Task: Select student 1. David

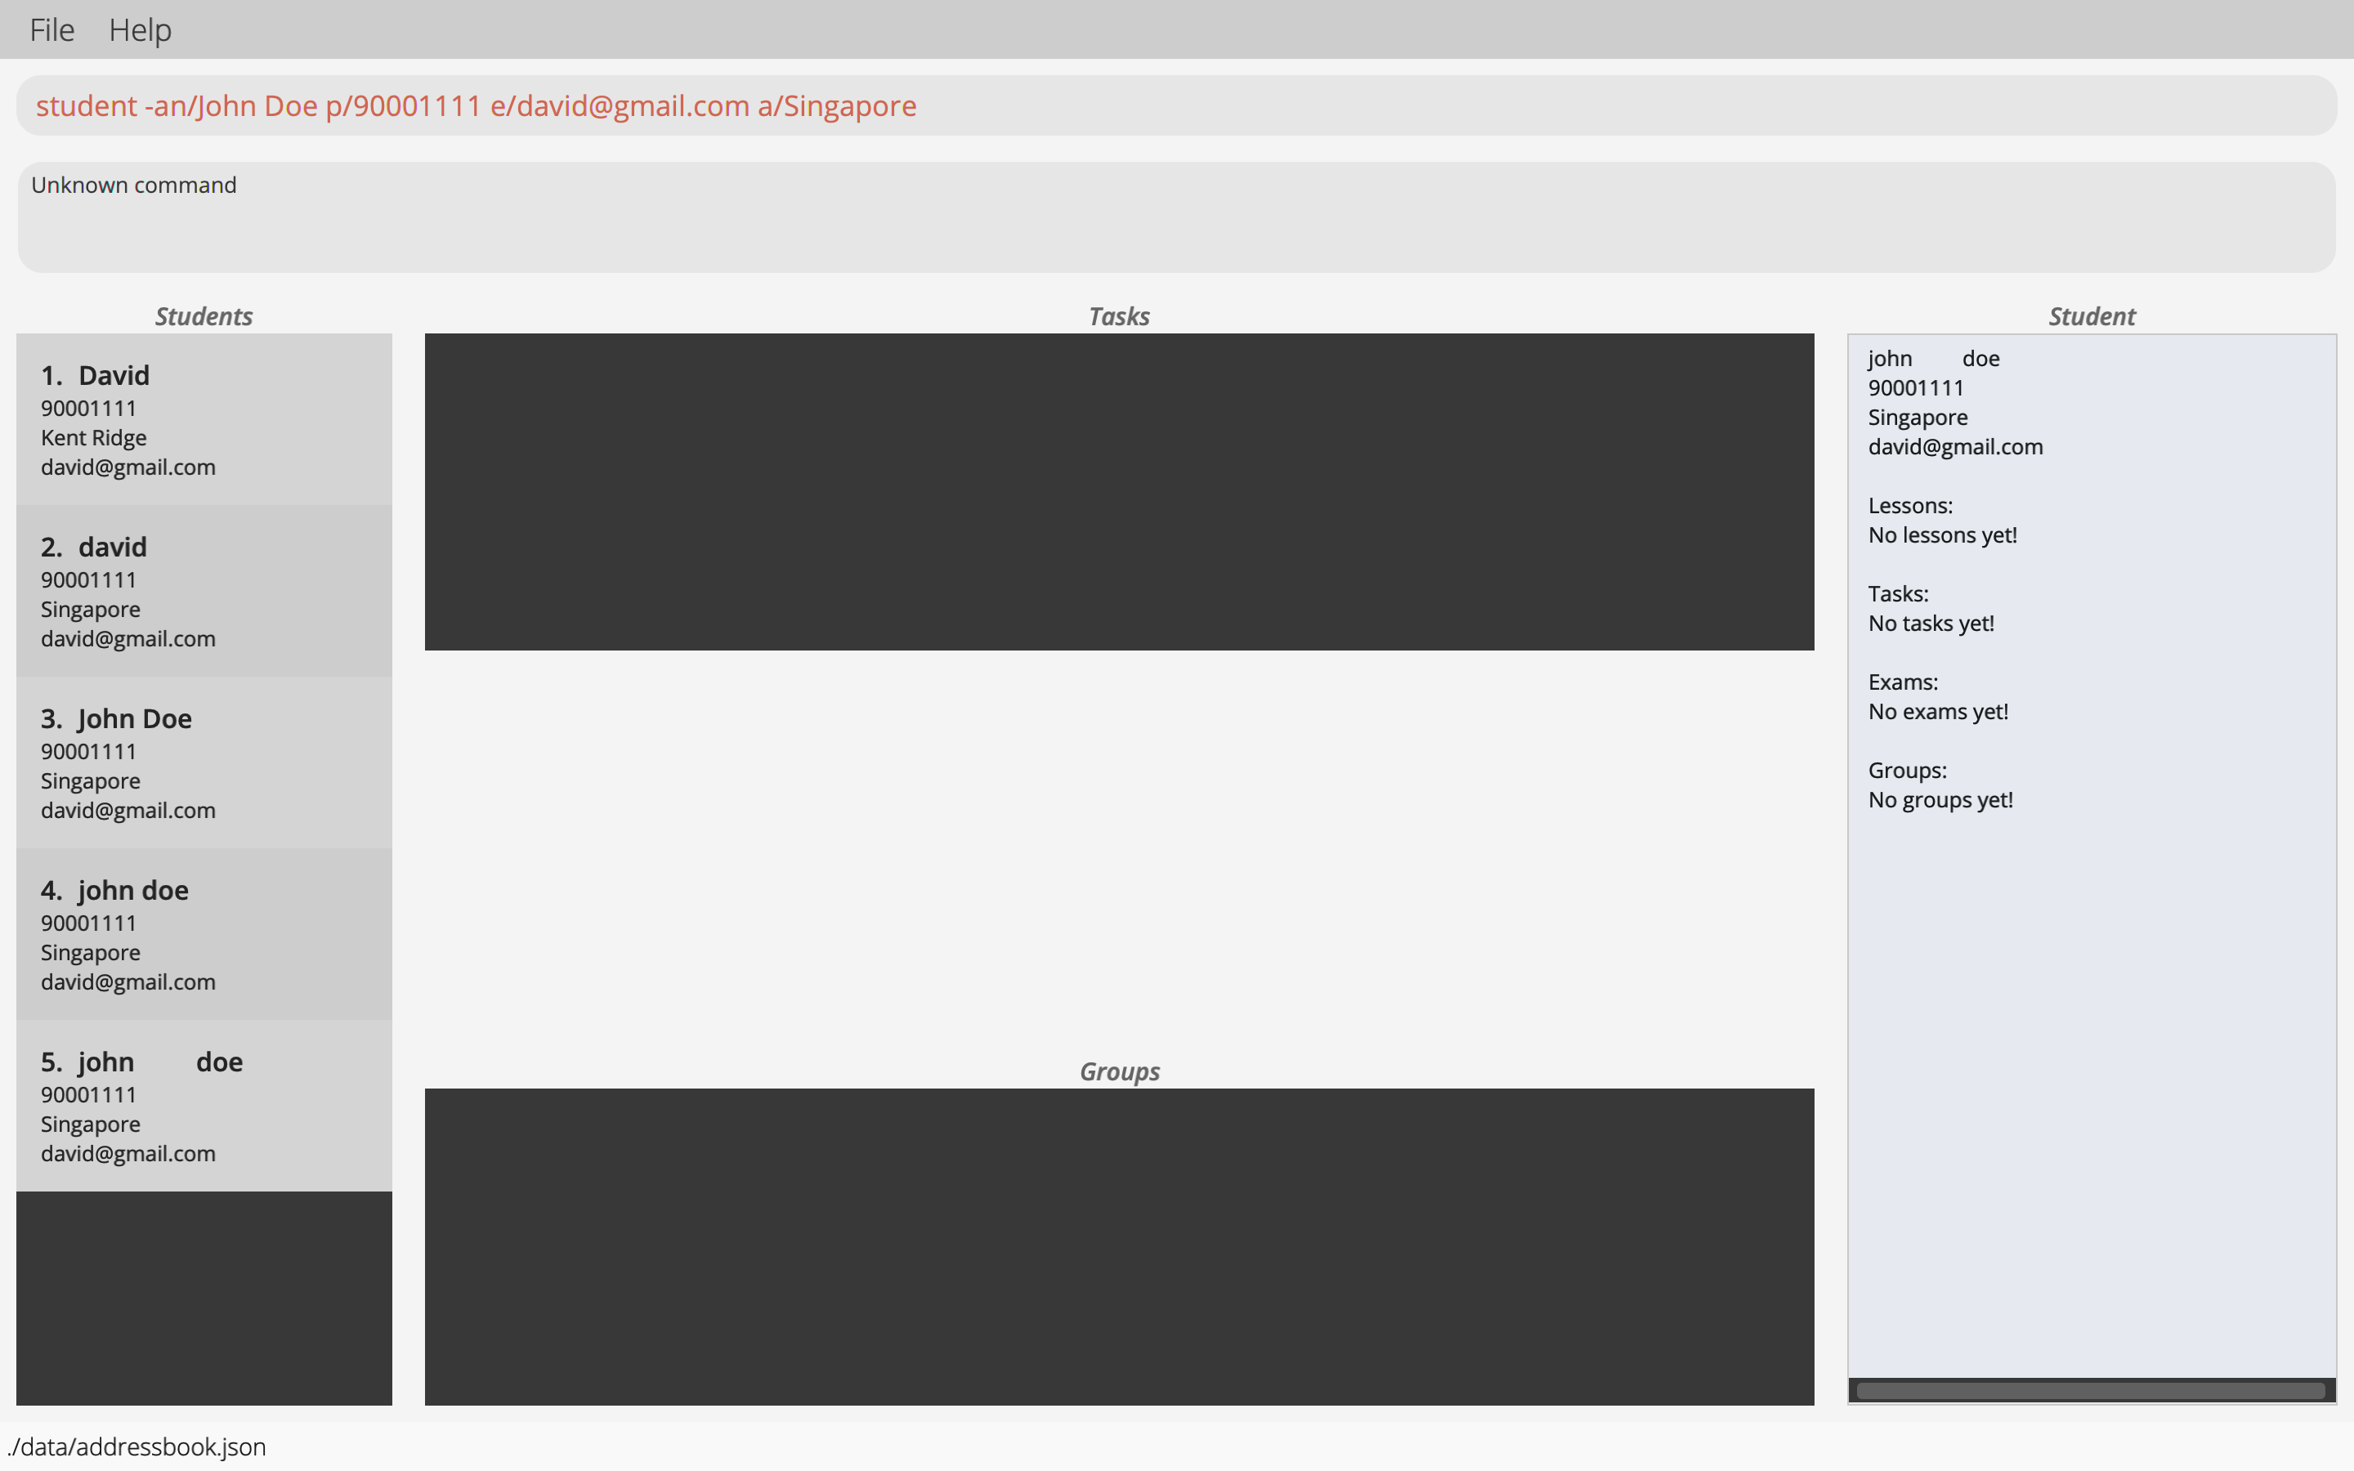Action: pos(204,419)
